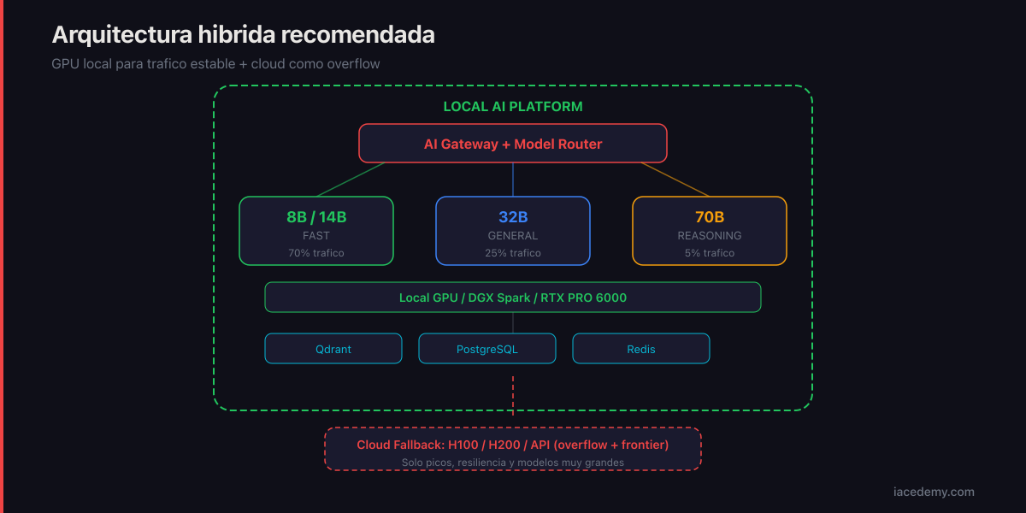Click the AI Gateway + Model Router box

513,143
